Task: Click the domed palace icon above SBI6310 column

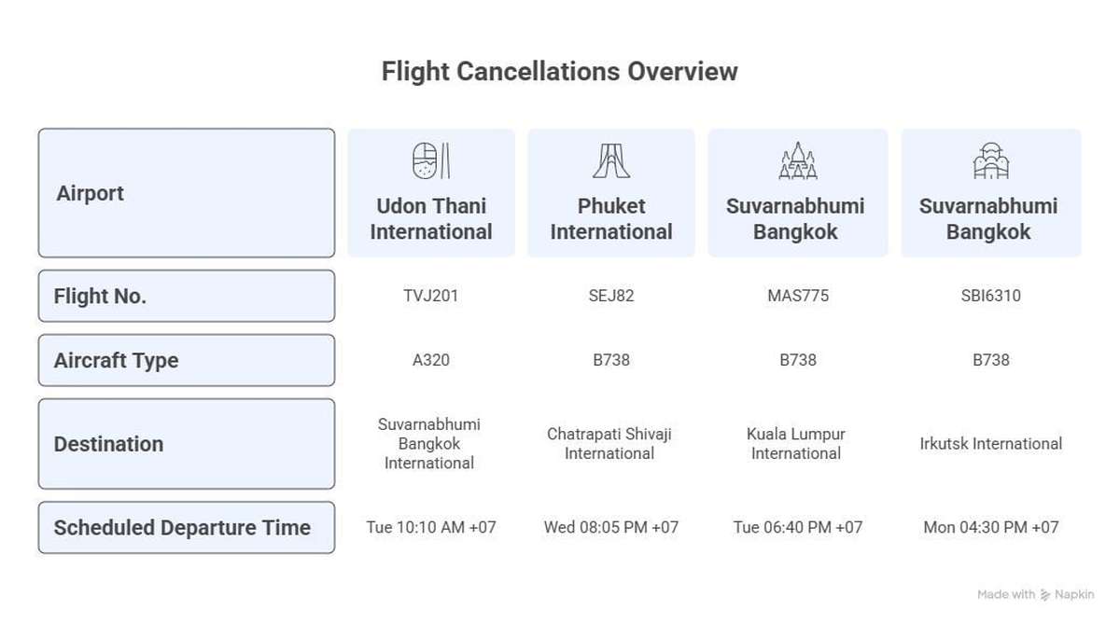Action: point(990,160)
